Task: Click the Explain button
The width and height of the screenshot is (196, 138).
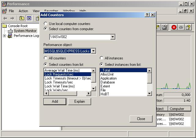Action: 79,101
